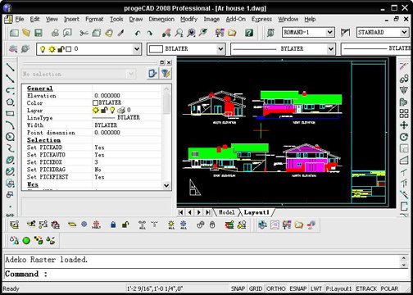The image size is (413, 295).
Task: Open the Draw menu
Action: point(136,19)
